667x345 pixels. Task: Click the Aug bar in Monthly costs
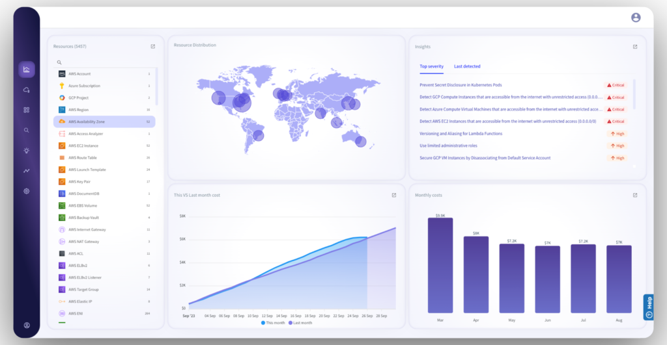(x=619, y=279)
